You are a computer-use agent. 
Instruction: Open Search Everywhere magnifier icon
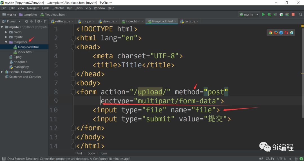tap(301, 15)
